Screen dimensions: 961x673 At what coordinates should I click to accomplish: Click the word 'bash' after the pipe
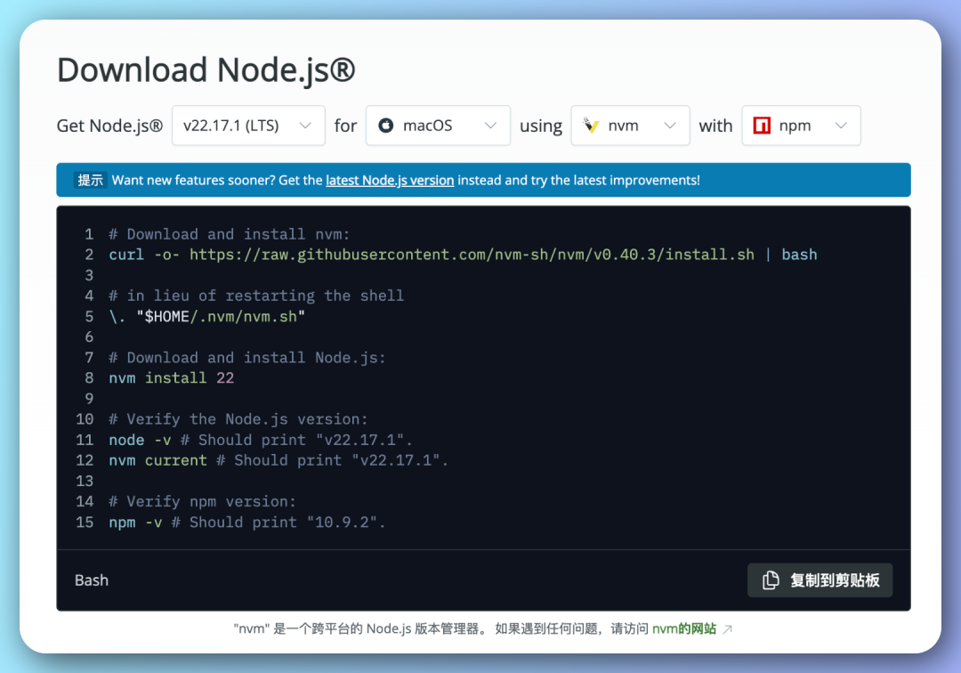799,255
